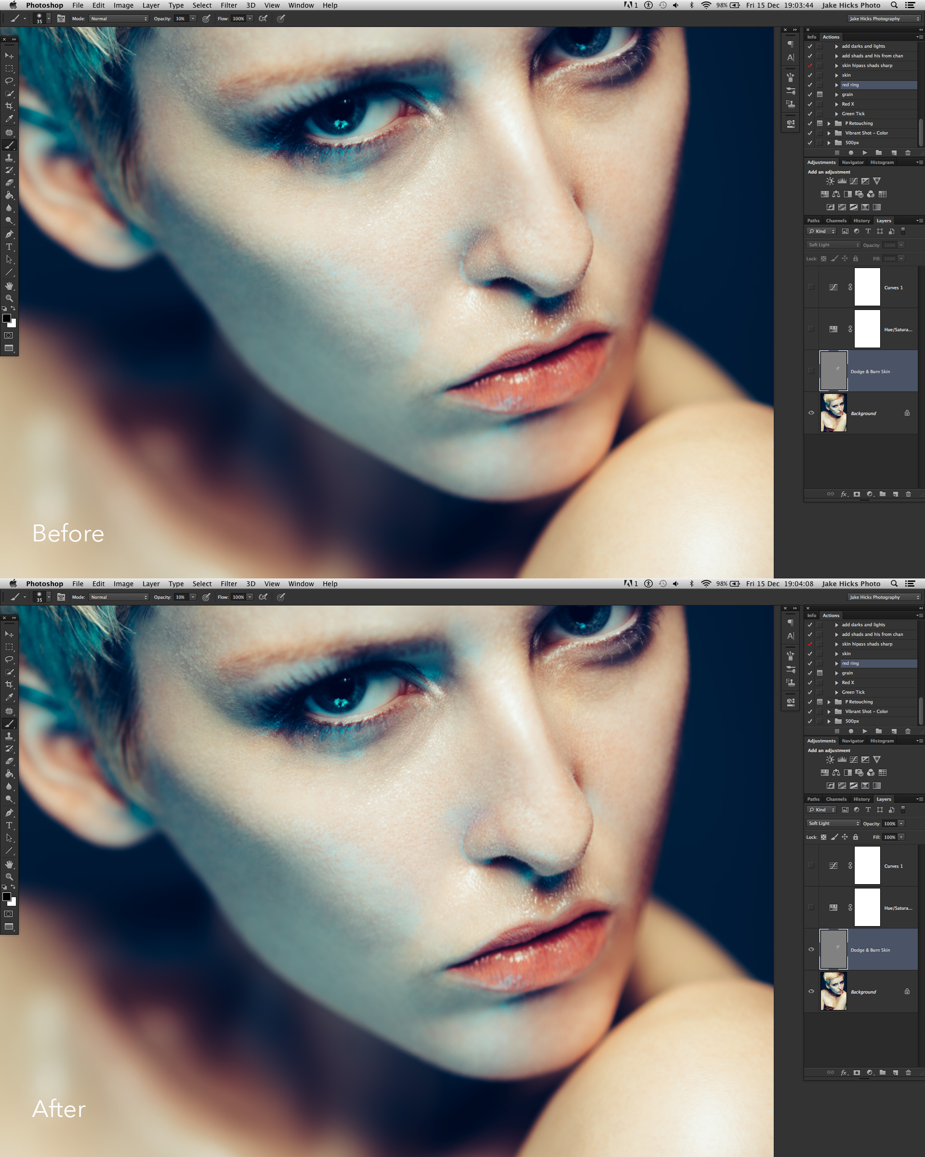Viewport: 925px width, 1157px height.
Task: Create new action set in After Actions panel
Action: point(878,731)
